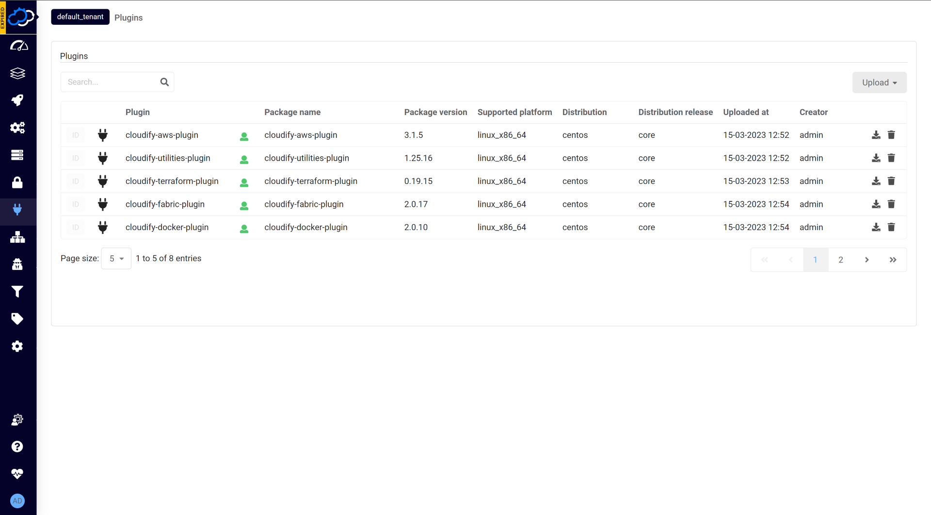Click visibility icon of cloudify-aws-plugin
The width and height of the screenshot is (931, 515).
click(x=244, y=136)
